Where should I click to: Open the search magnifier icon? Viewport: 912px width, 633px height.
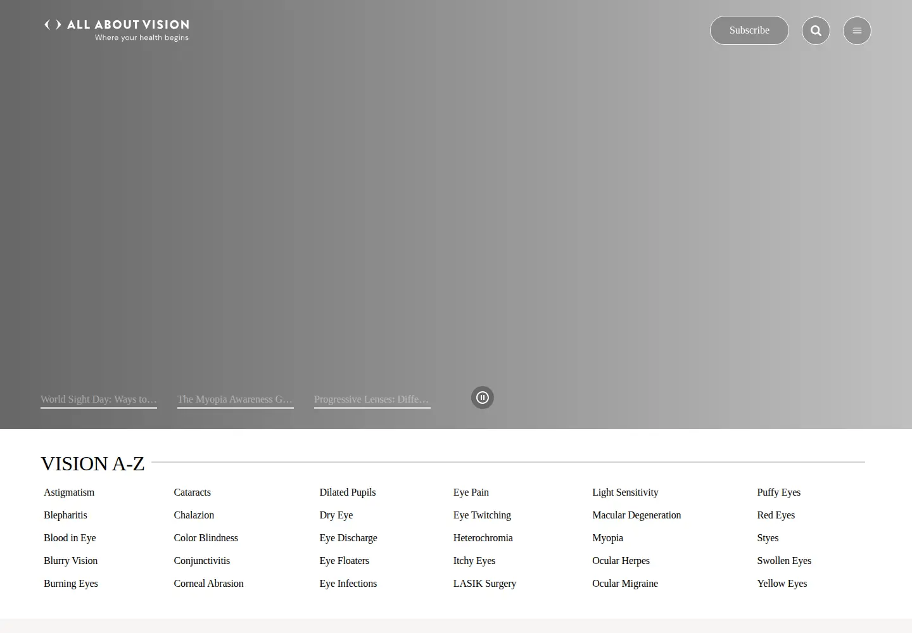(816, 30)
